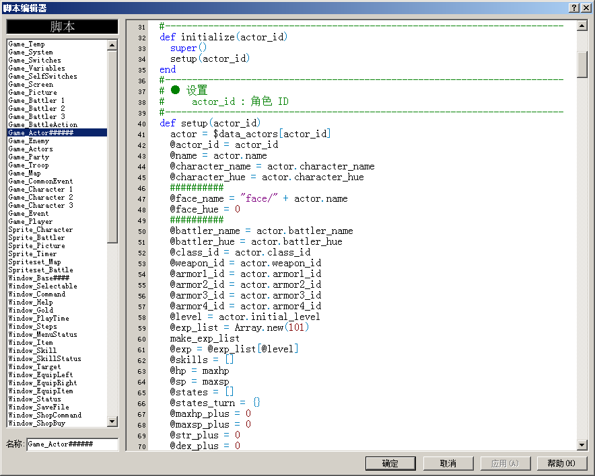Select the Game_CommonEvent script

[57, 181]
